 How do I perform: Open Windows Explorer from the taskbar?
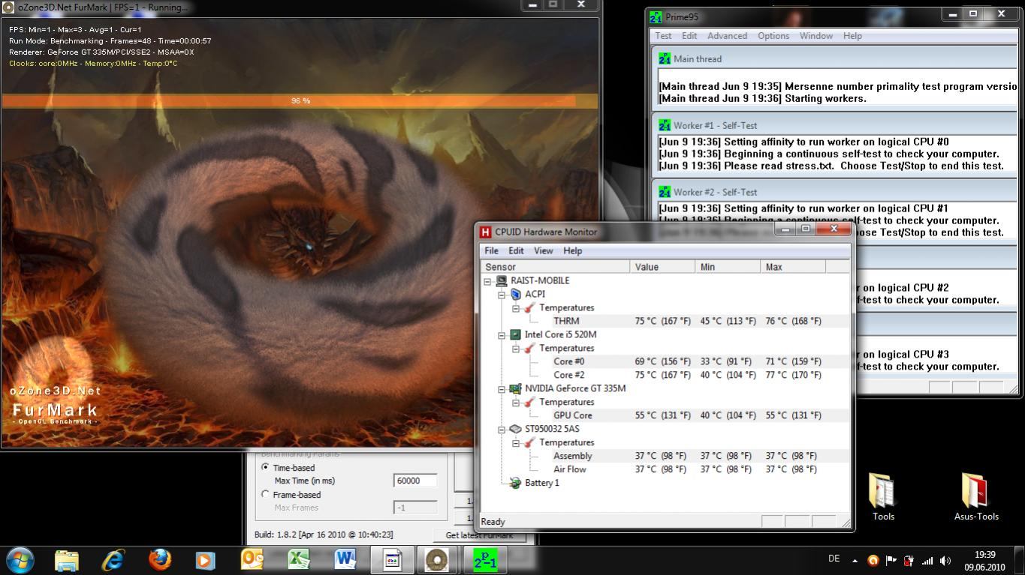coord(67,560)
